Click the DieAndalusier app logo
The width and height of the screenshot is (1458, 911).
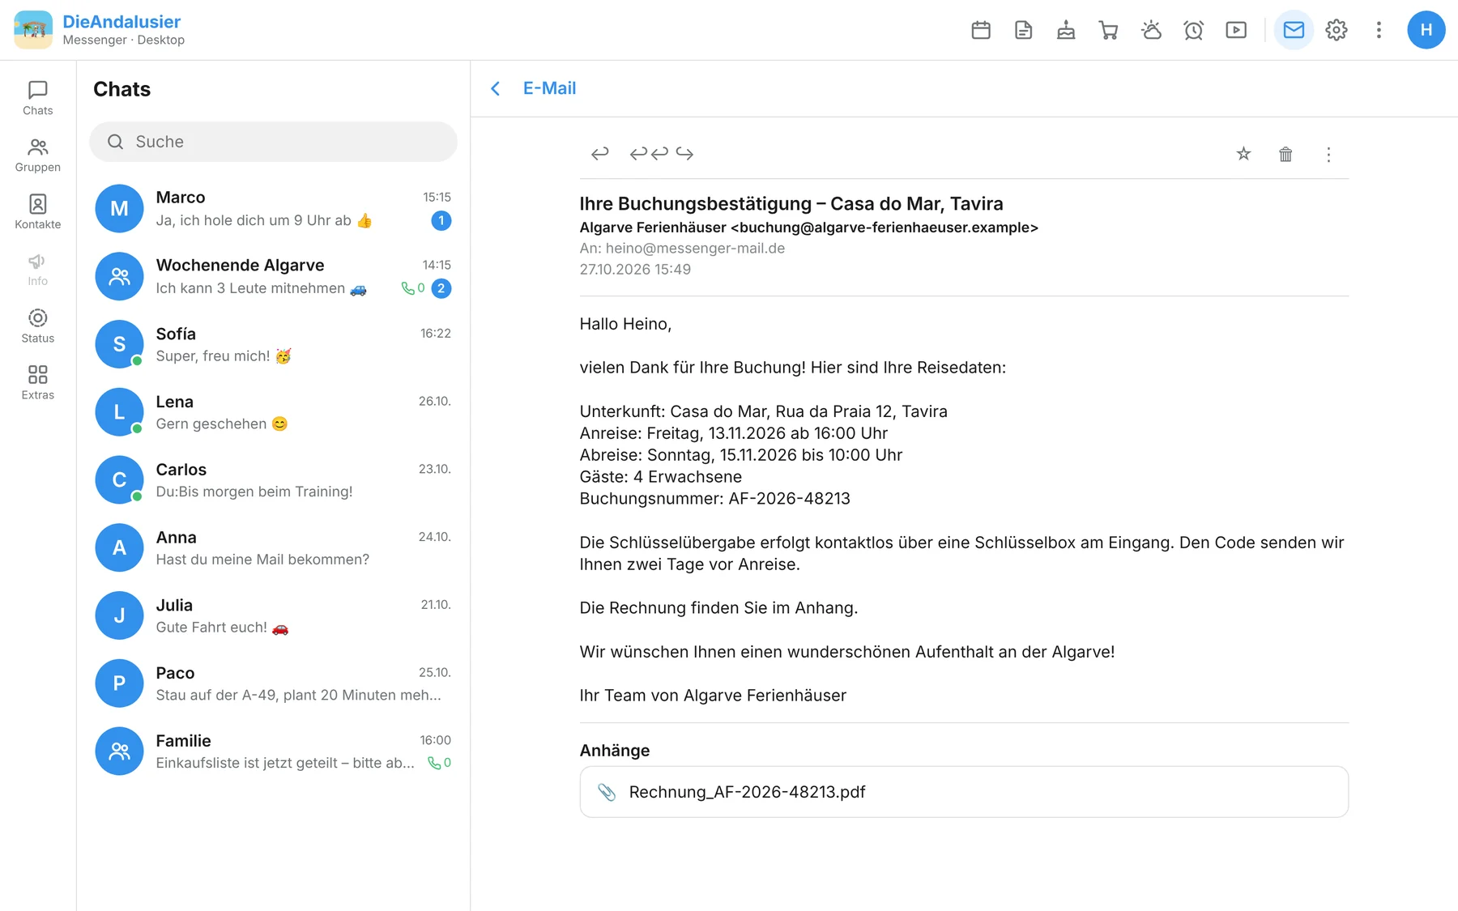click(x=33, y=30)
